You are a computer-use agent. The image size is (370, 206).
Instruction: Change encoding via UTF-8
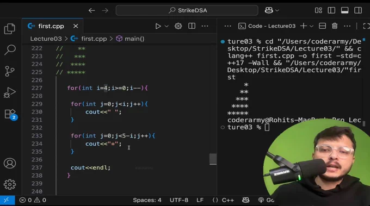pyautogui.click(x=179, y=200)
